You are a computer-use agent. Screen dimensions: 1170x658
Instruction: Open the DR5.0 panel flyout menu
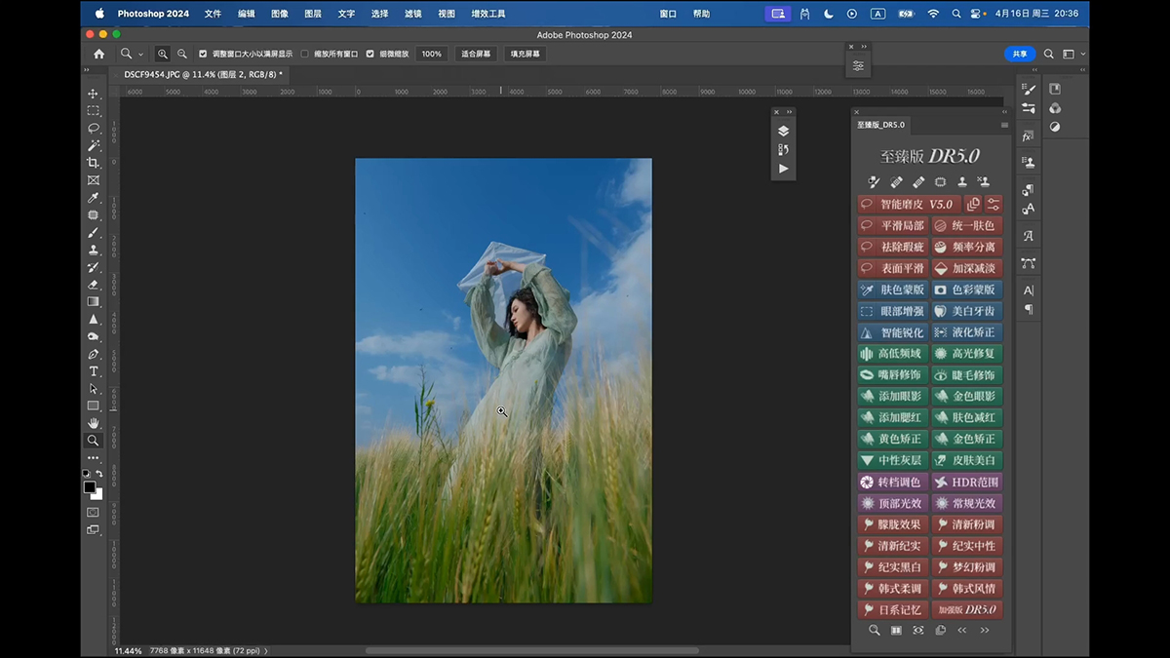pos(1004,125)
